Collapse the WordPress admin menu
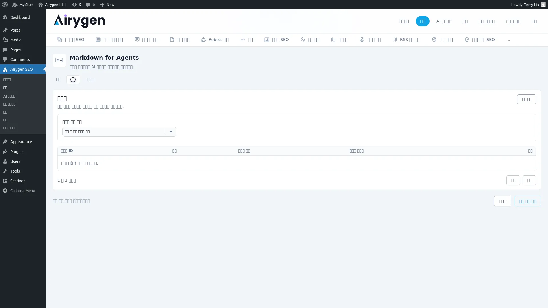 [x=23, y=191]
